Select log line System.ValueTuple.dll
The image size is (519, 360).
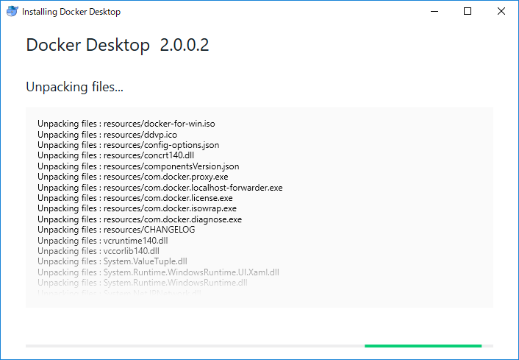(x=112, y=261)
